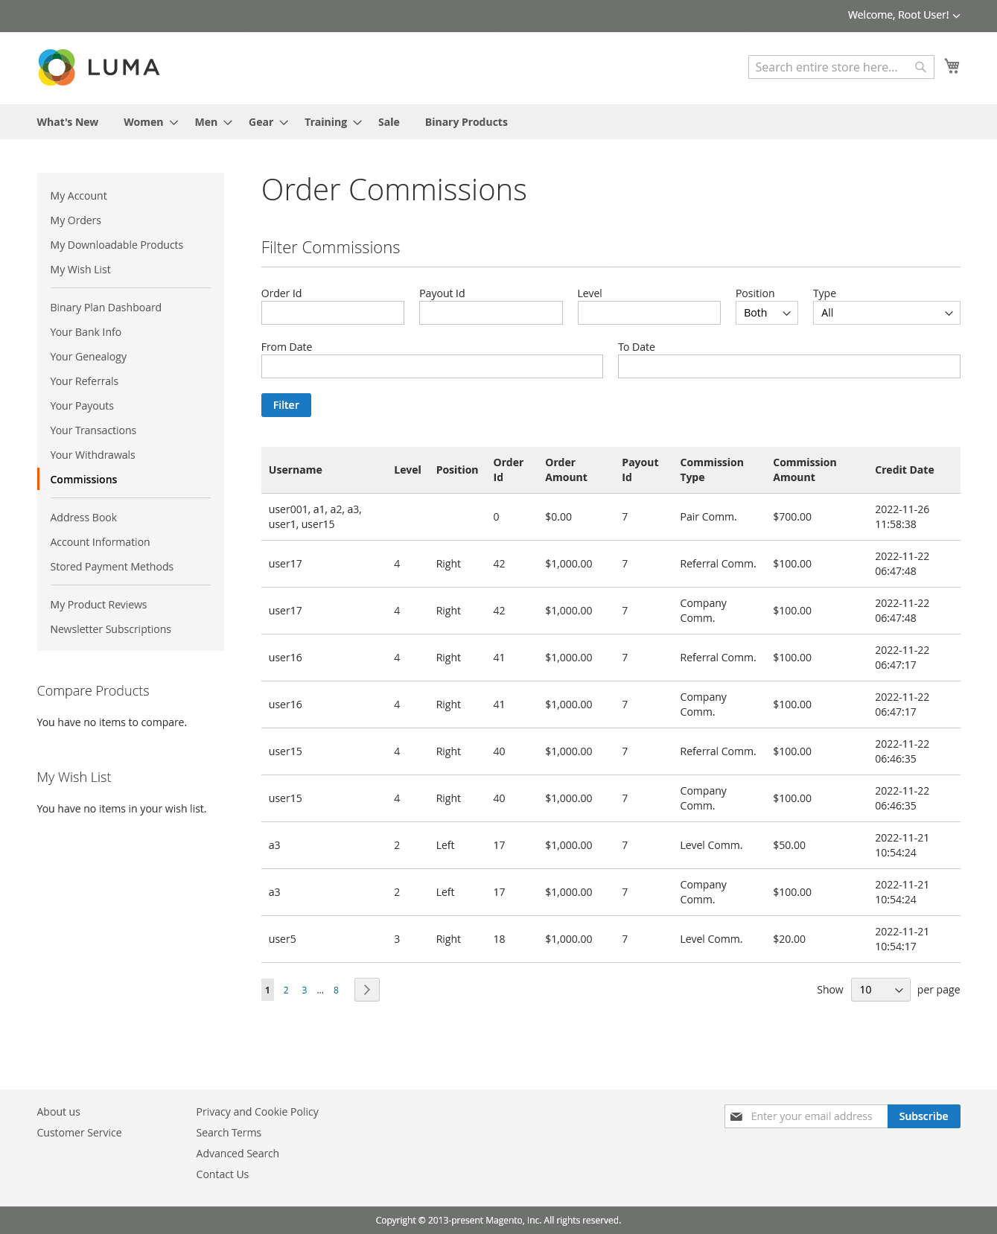Open the shopping cart icon

[x=952, y=66]
